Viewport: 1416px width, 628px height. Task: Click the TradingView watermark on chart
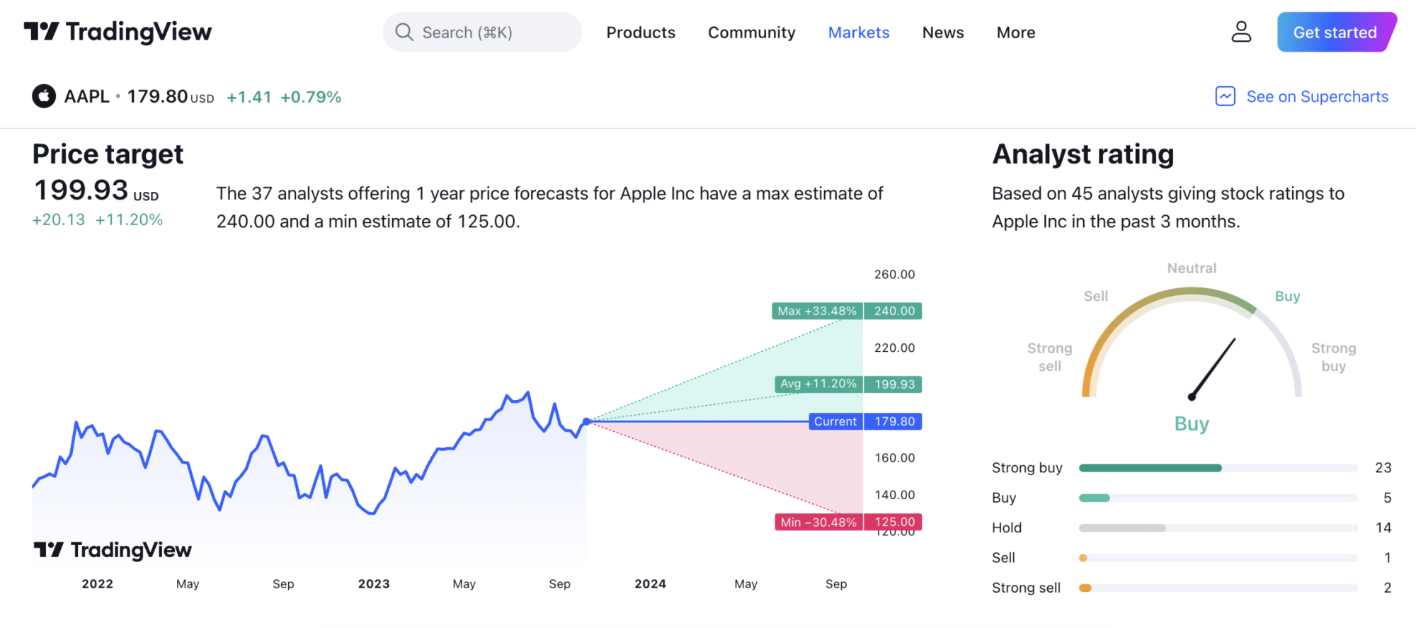tap(113, 550)
